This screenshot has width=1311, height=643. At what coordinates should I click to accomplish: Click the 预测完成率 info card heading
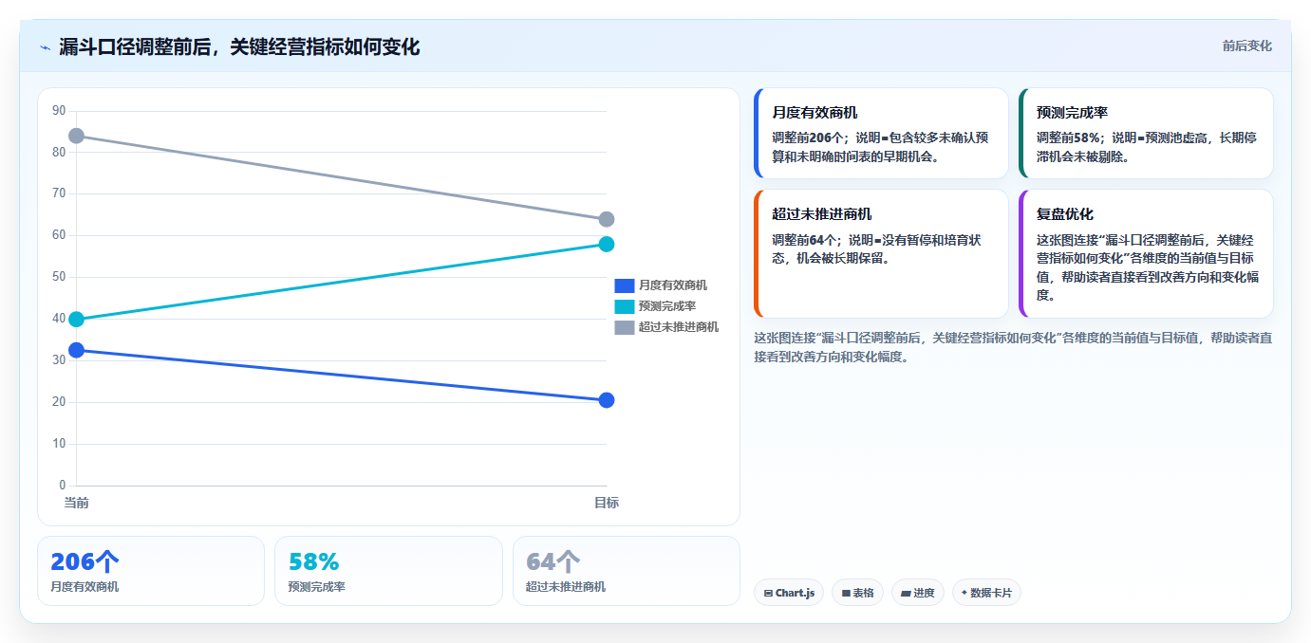pyautogui.click(x=1072, y=113)
